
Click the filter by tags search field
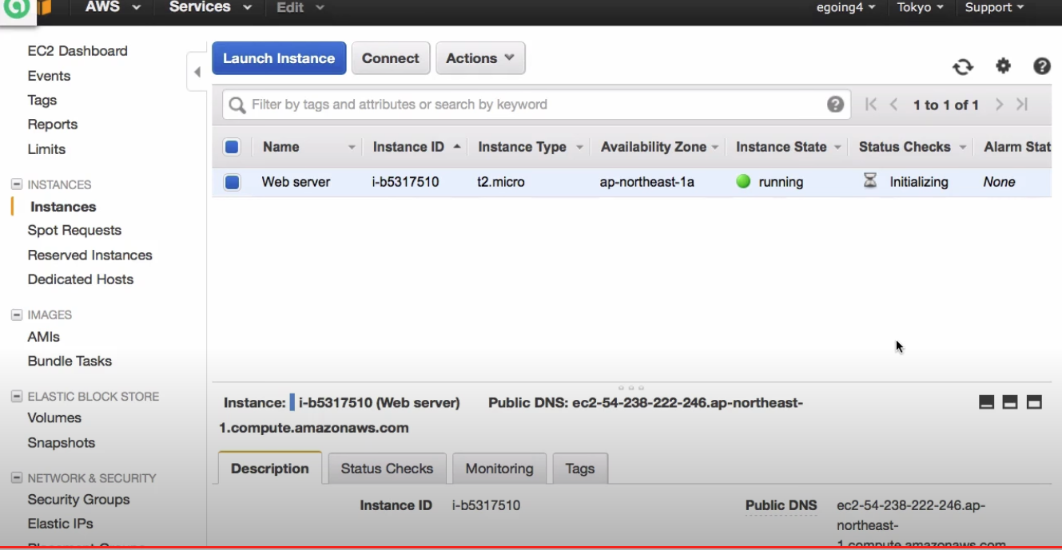[x=535, y=105]
